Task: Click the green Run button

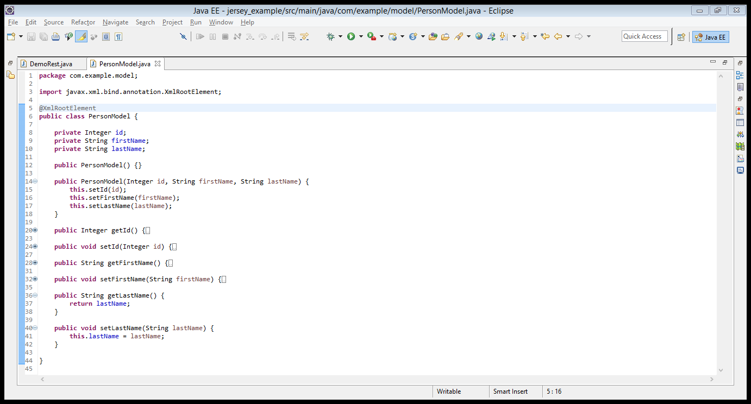Action: coord(351,36)
